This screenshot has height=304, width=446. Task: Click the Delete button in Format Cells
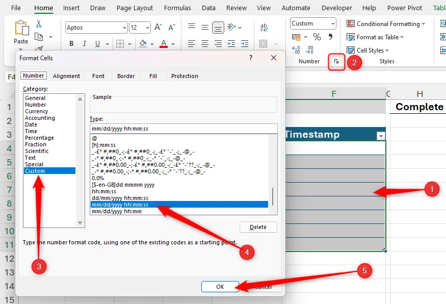click(x=258, y=226)
